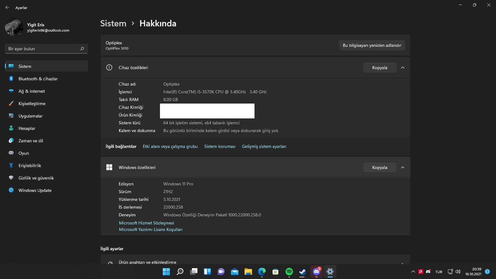Collapse the Cihaz özellikleri section
The width and height of the screenshot is (496, 279).
402,68
